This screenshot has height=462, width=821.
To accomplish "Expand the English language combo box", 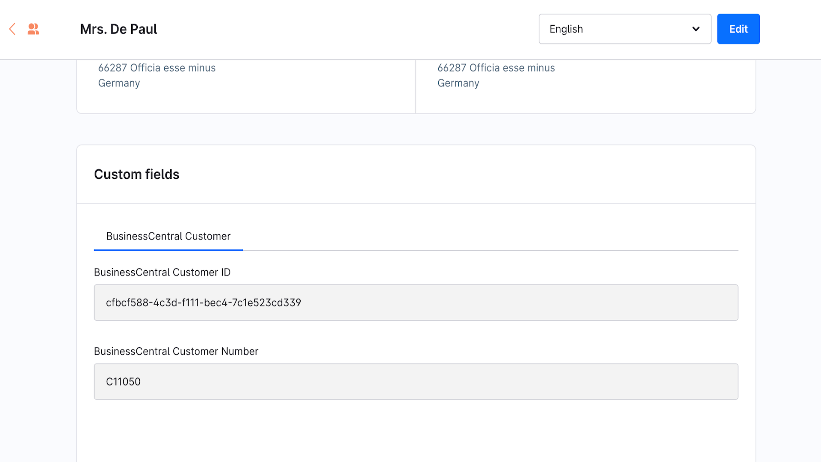I will click(x=624, y=29).
